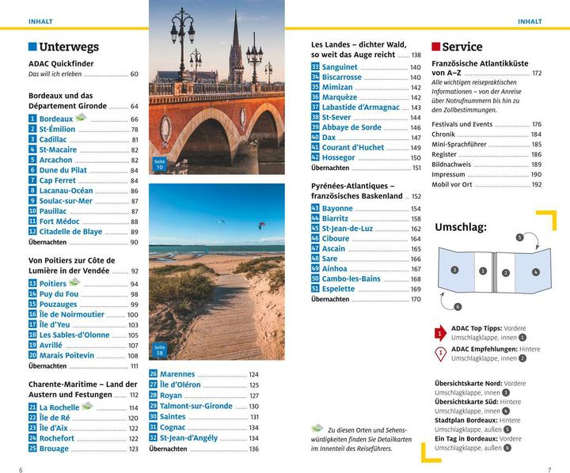Open the beach boardwalk photograph

(217, 272)
